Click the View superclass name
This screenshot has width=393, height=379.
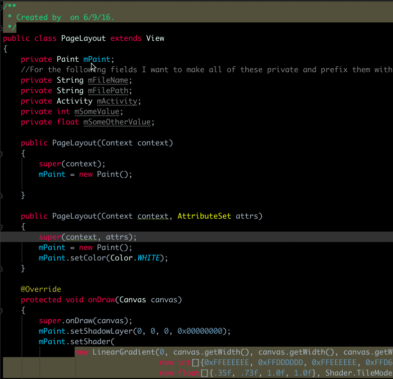tap(155, 38)
